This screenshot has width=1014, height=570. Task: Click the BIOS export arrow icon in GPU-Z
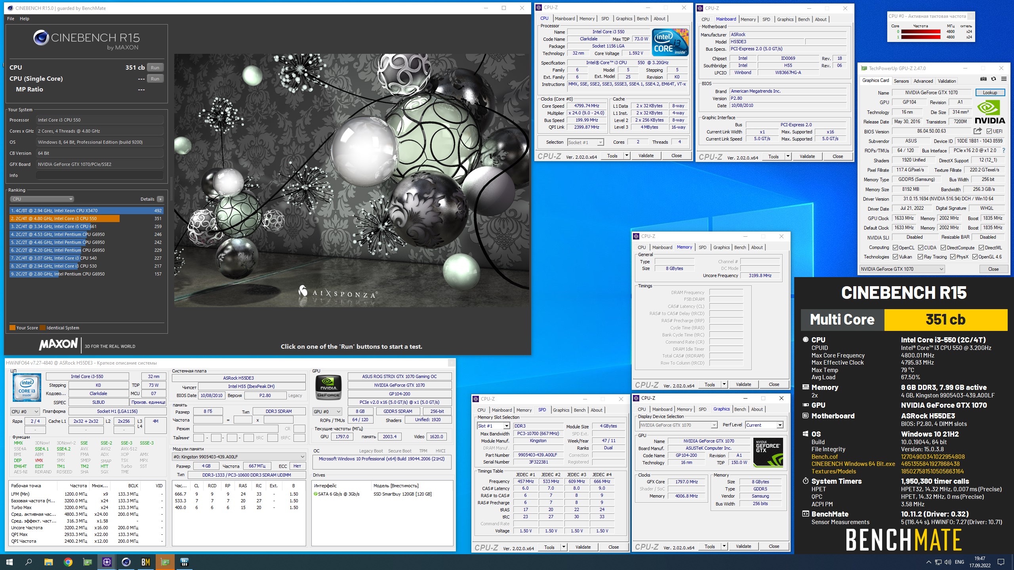pyautogui.click(x=978, y=131)
